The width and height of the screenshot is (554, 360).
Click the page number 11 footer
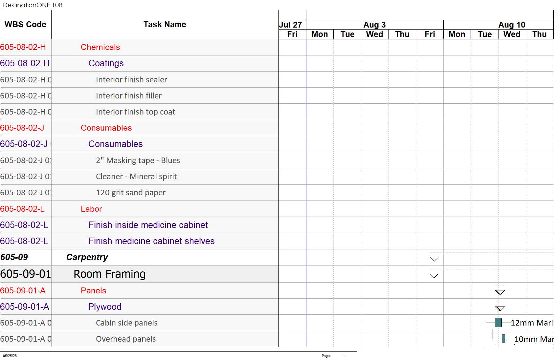coord(344,356)
